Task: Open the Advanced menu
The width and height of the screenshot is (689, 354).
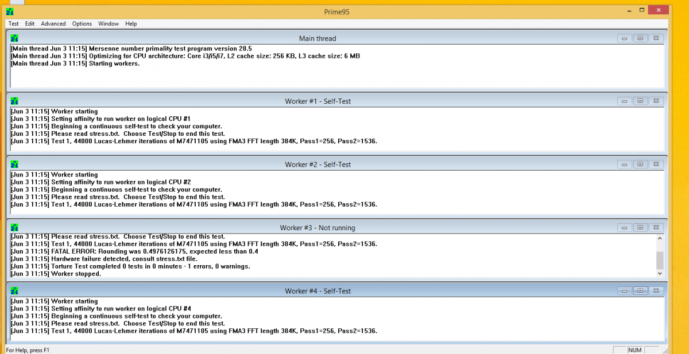Action: (x=53, y=23)
